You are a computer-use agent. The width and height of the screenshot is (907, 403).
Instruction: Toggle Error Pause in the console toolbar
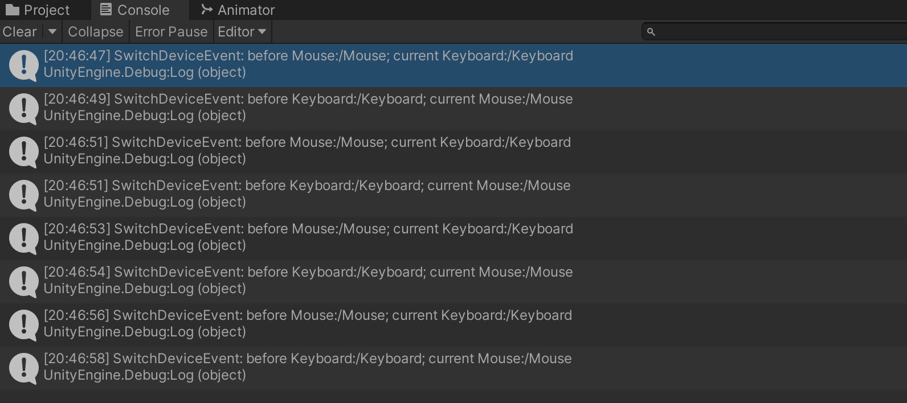coord(171,32)
